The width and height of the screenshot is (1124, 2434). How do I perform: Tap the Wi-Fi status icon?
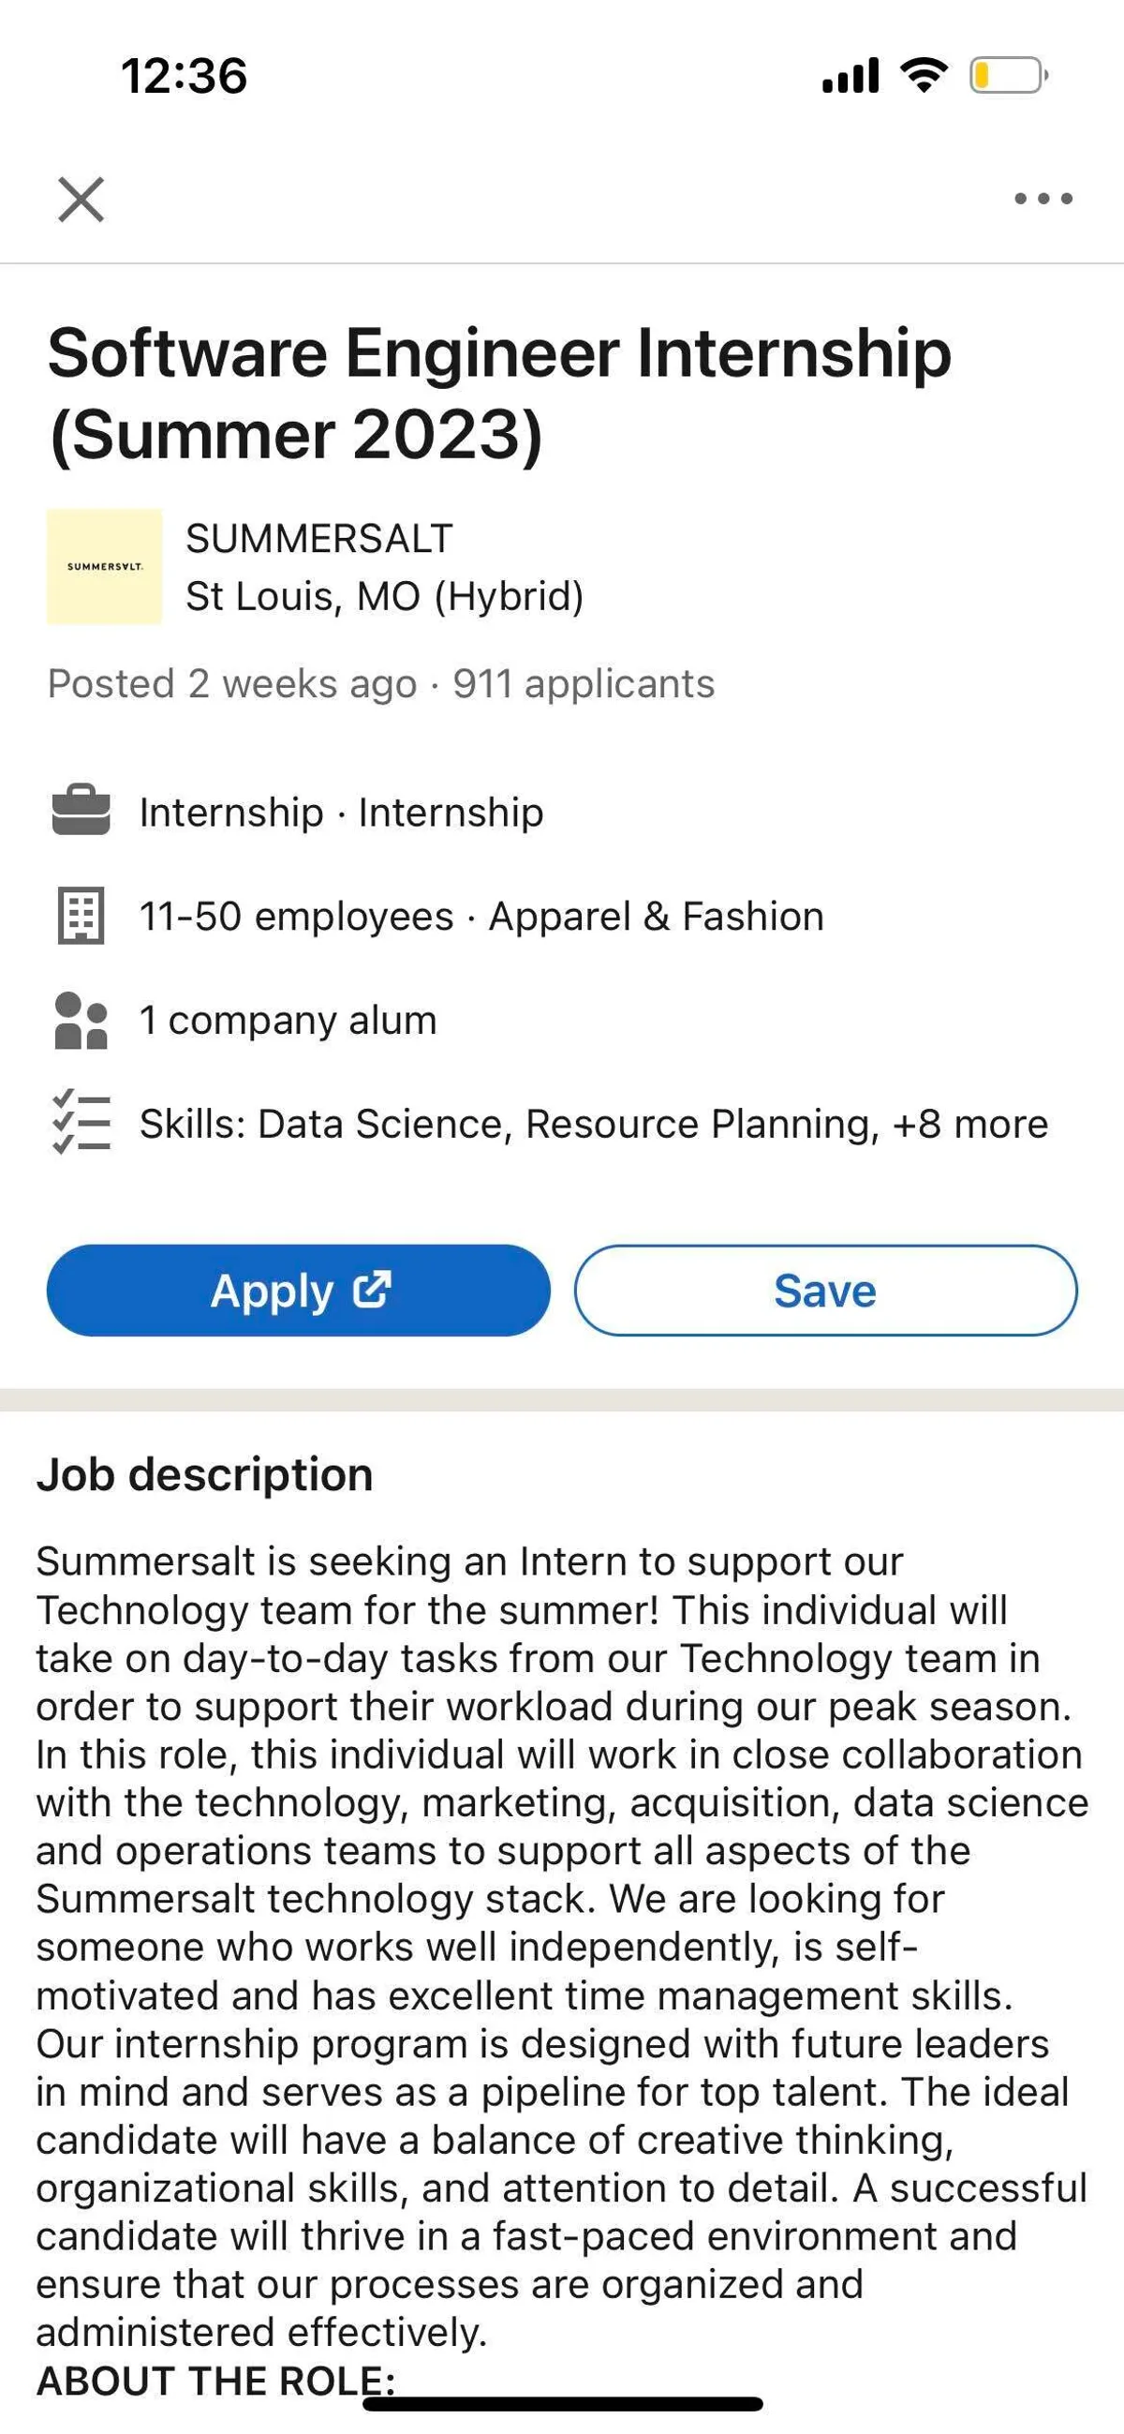924,75
